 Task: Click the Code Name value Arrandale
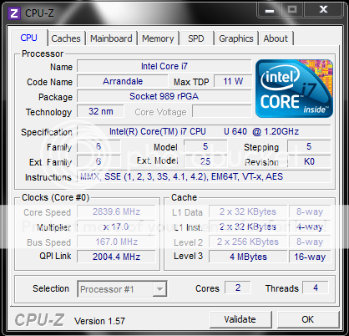tap(123, 81)
